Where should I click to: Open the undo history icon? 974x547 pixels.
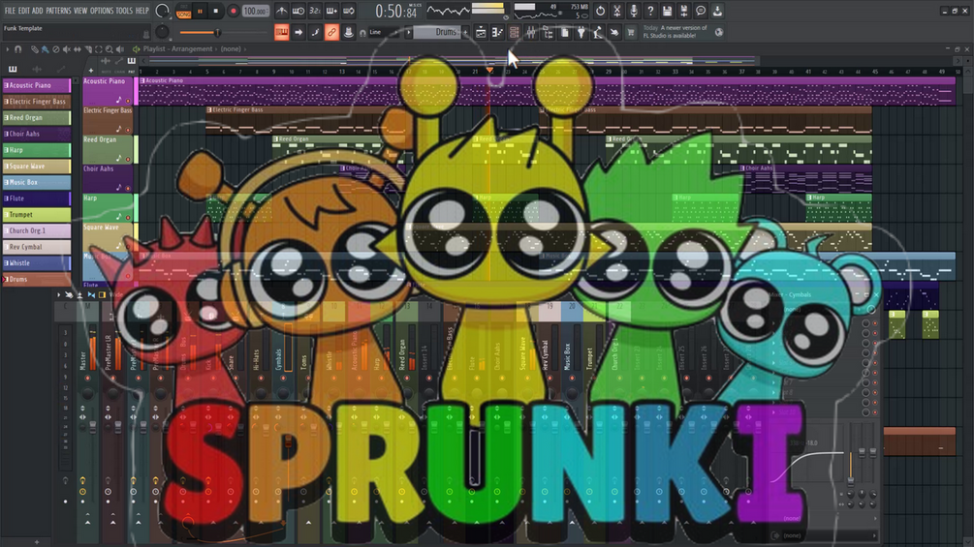tap(600, 12)
